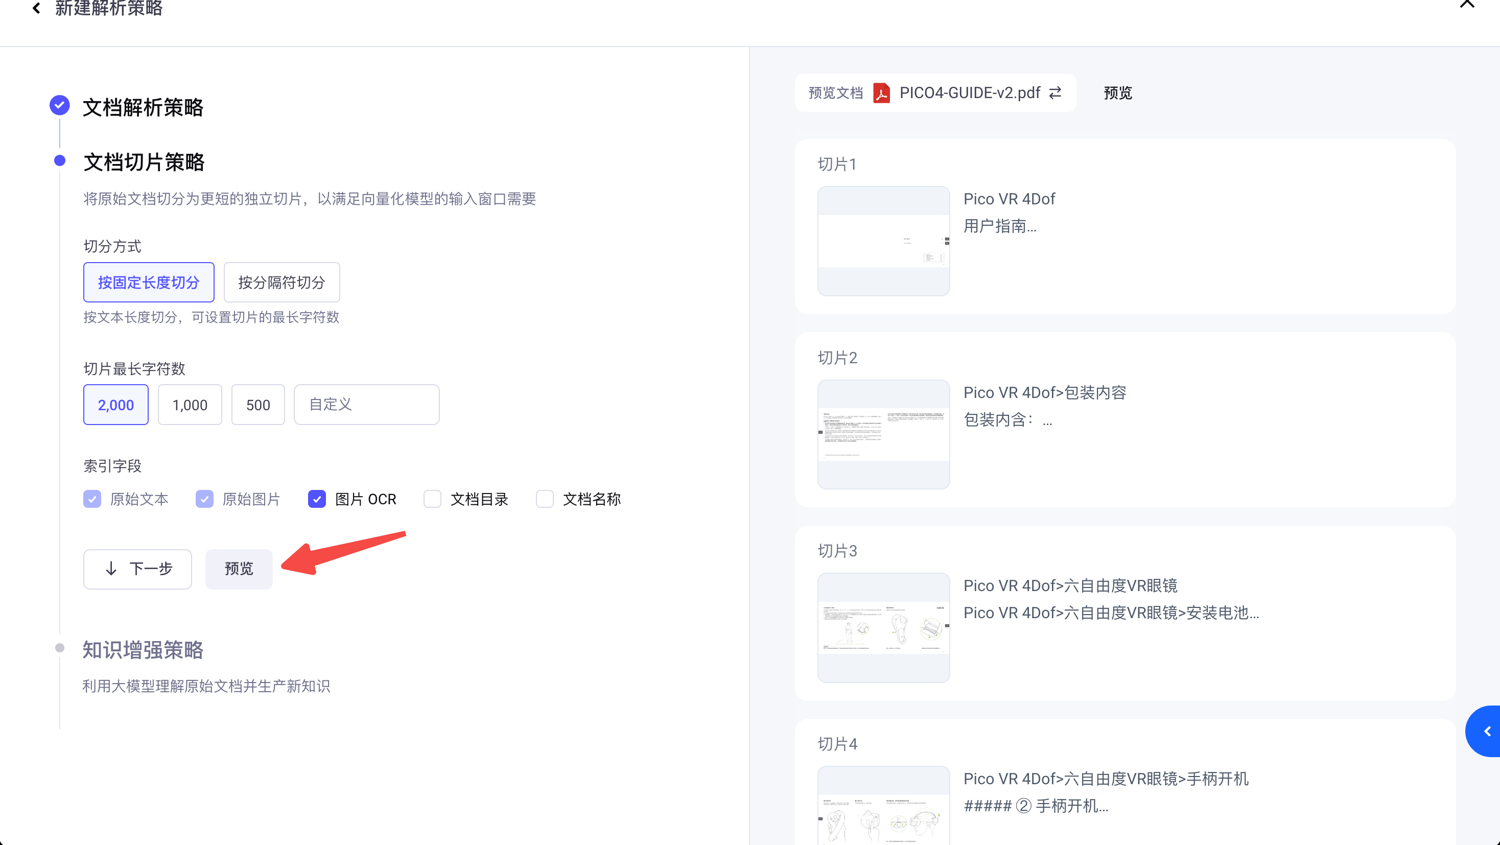1500x845 pixels.
Task: Click the back arrow beside 新建解析策略
Action: coord(36,8)
